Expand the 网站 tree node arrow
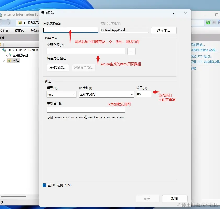The image size is (220, 209). click(4, 61)
